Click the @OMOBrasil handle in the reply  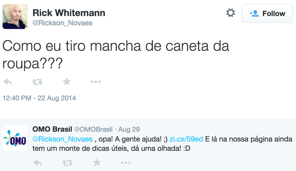coord(93,129)
